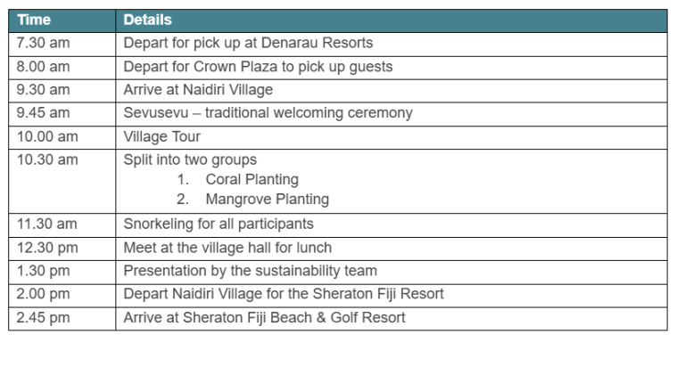
Task: Click Depart for Crown Plaza row text
Action: 258,67
